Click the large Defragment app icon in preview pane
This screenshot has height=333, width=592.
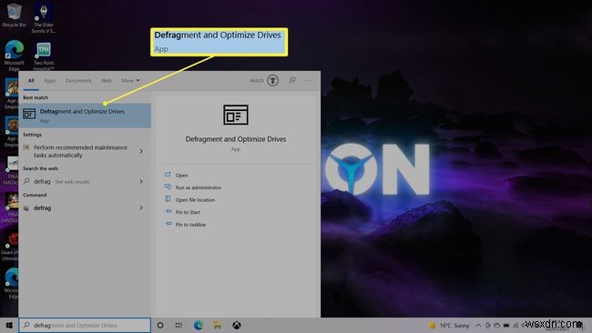click(236, 115)
